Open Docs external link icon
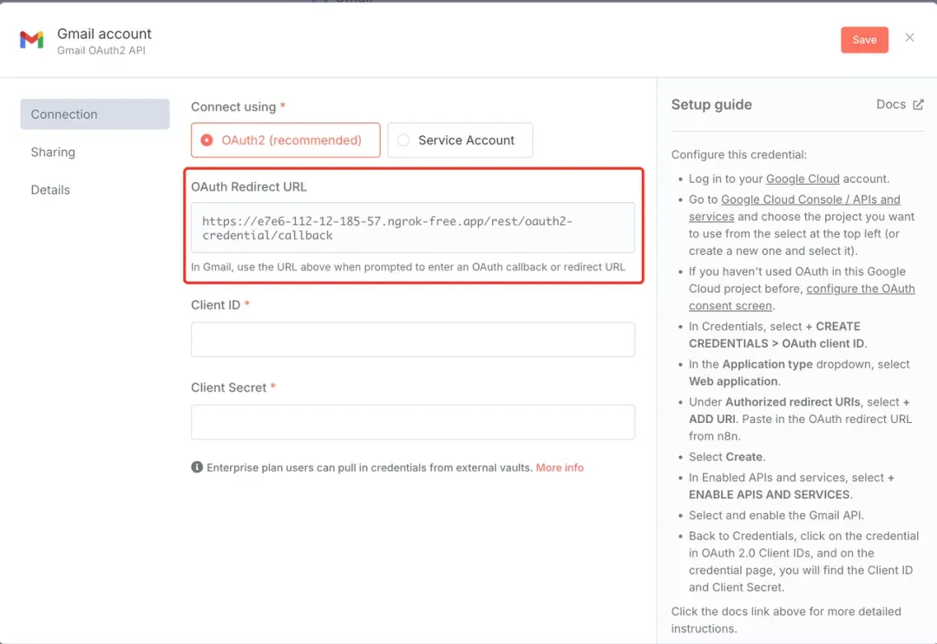 [x=919, y=105]
